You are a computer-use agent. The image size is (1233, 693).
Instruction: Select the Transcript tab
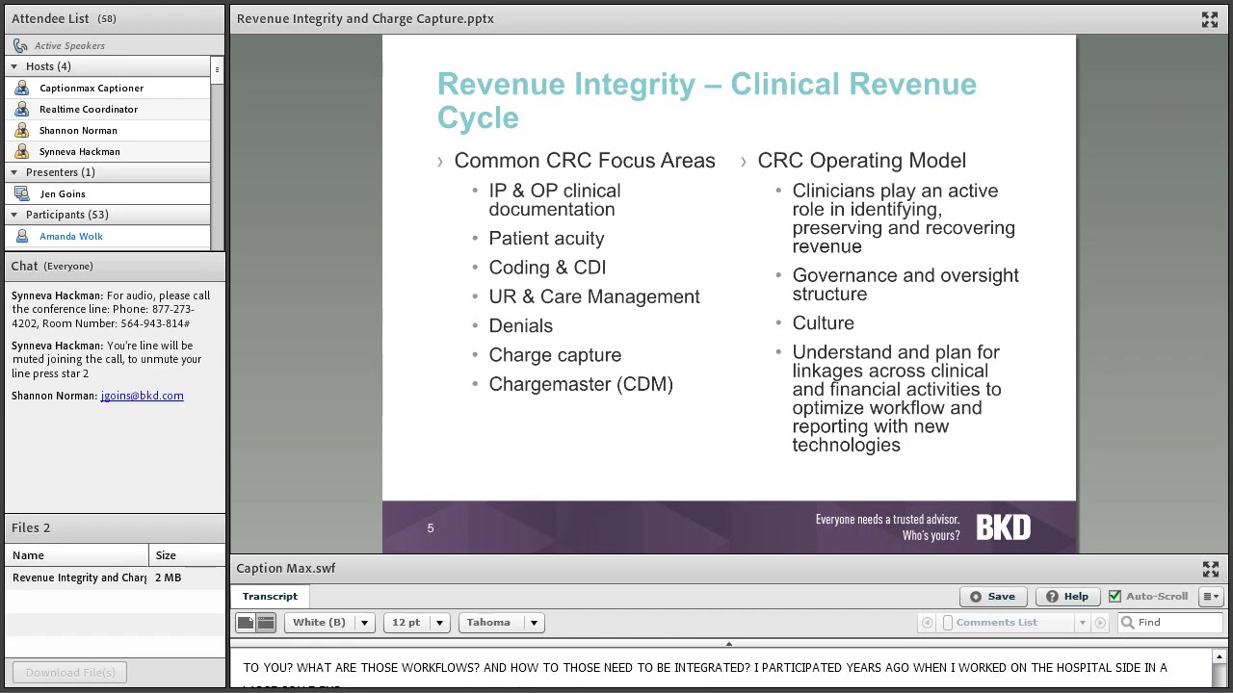[270, 597]
